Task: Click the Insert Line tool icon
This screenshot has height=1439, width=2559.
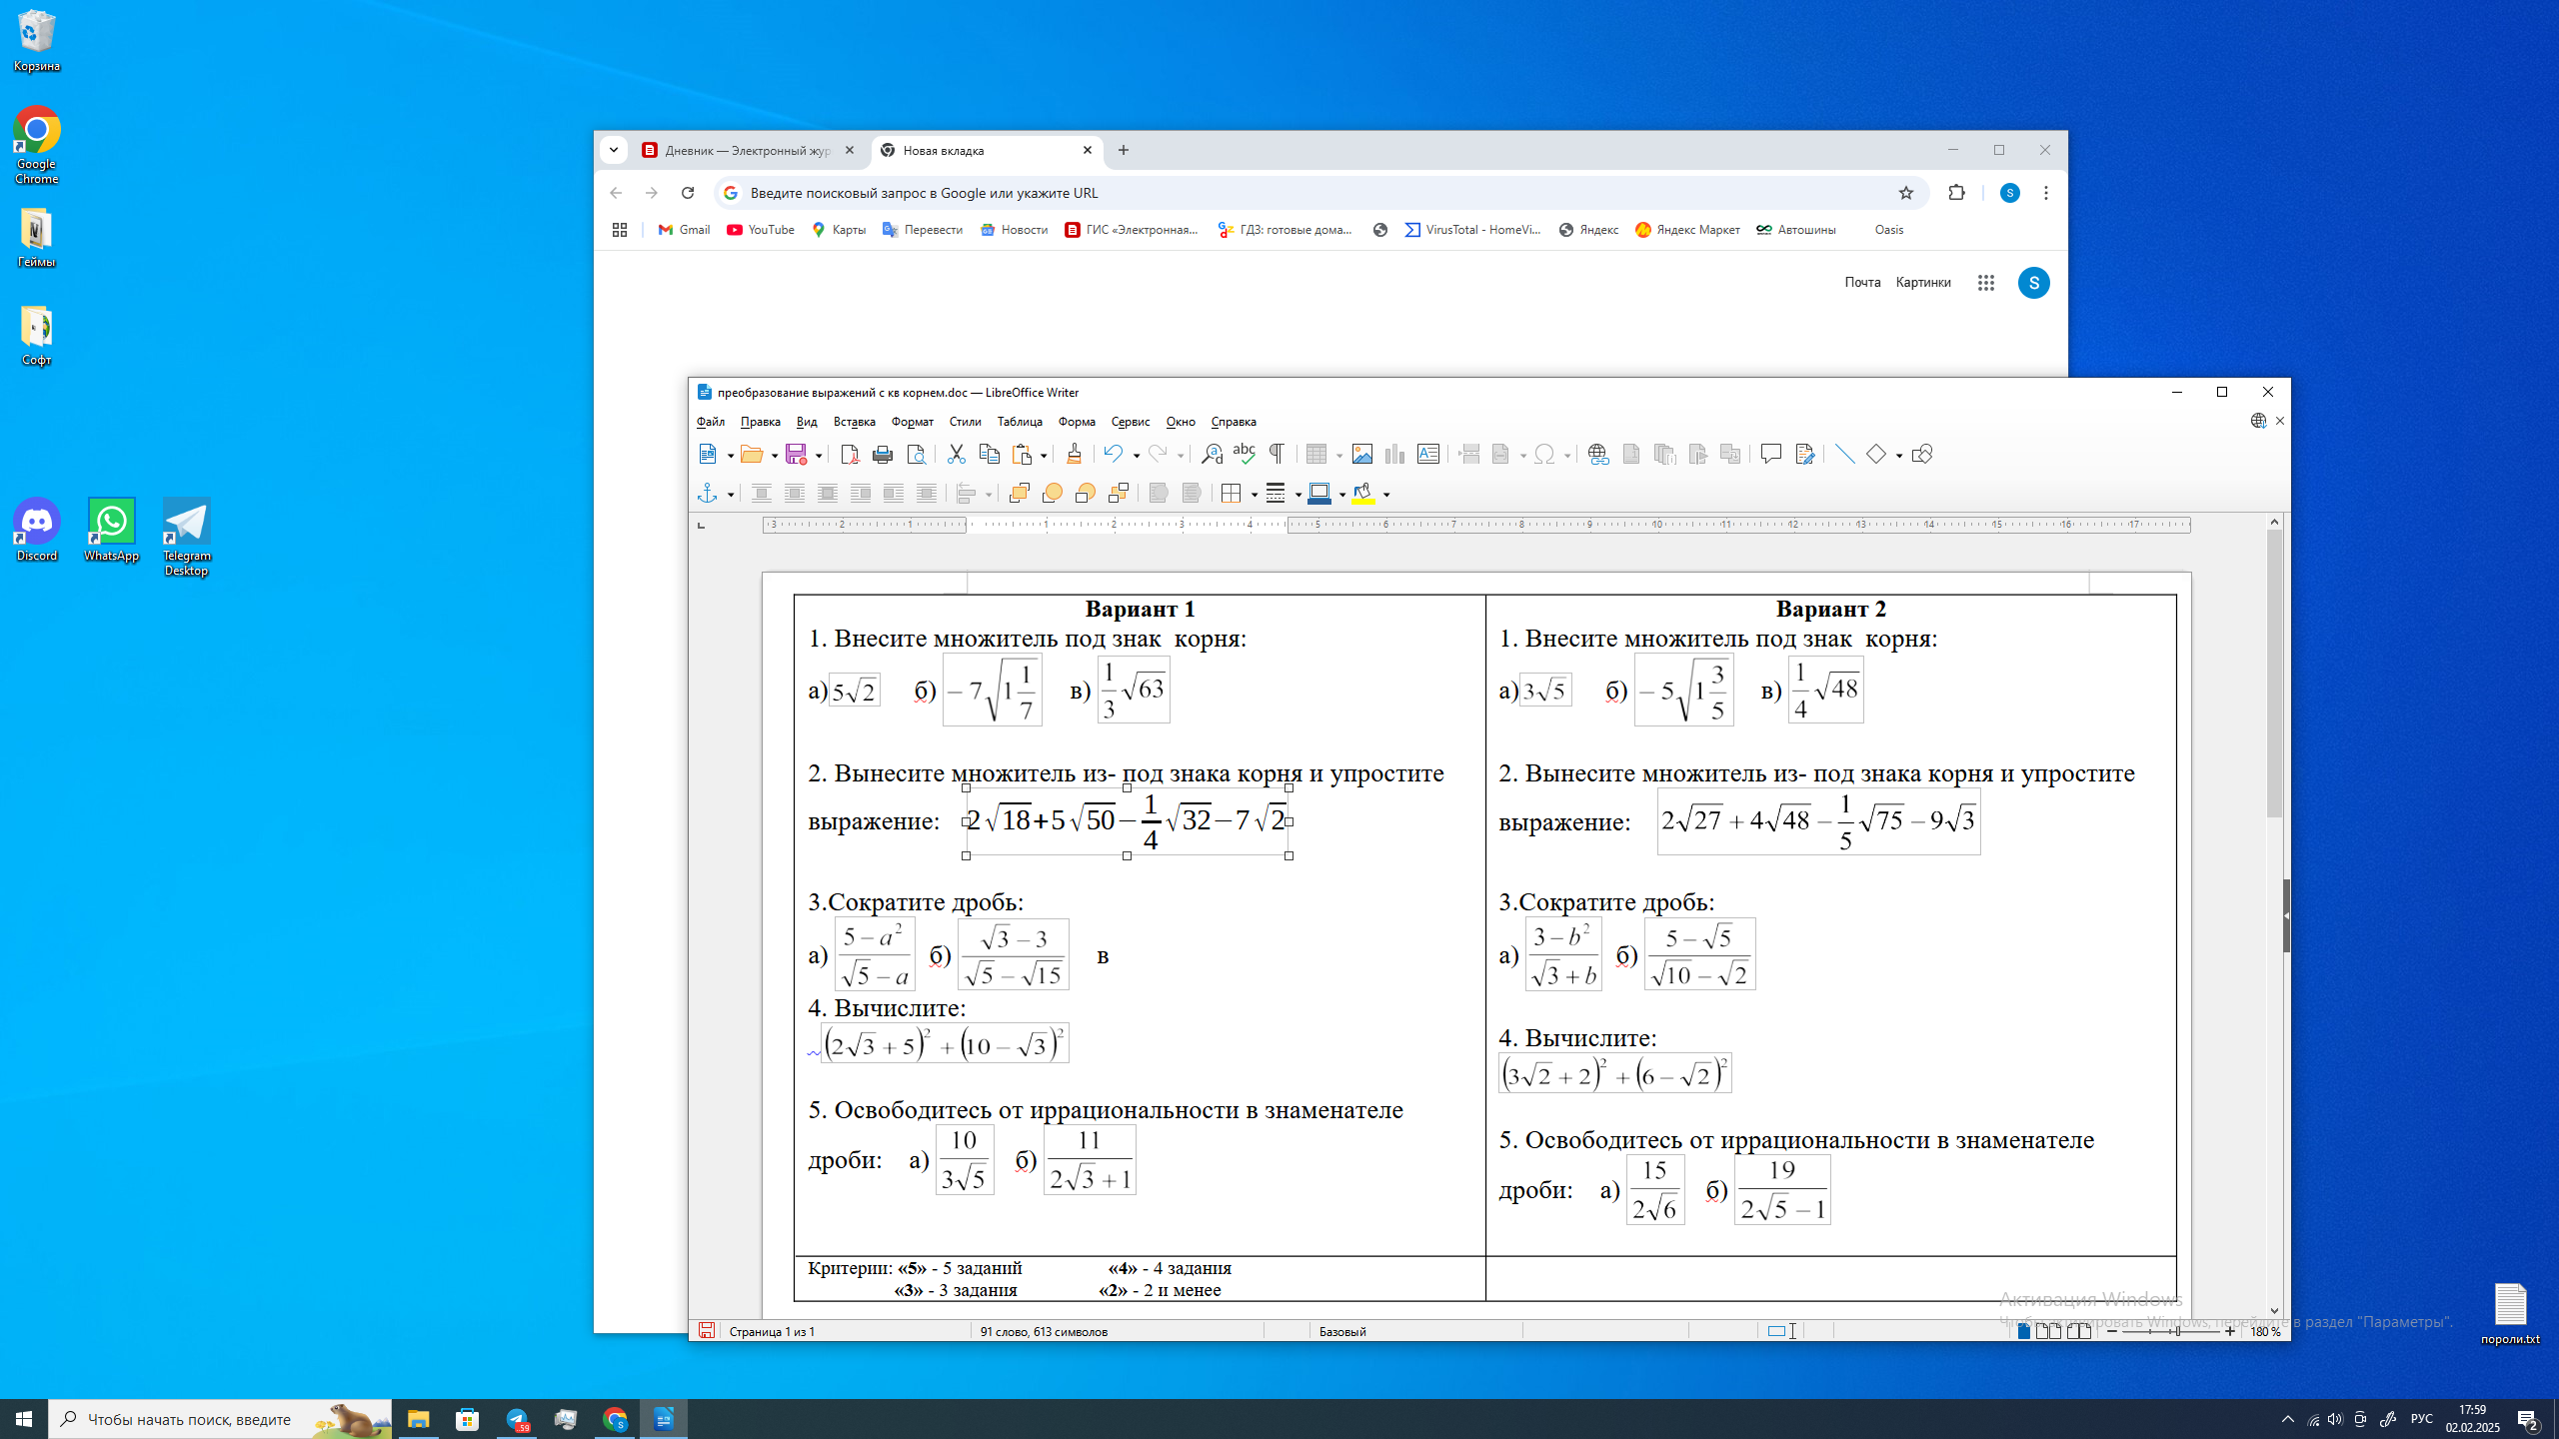Action: 1844,455
